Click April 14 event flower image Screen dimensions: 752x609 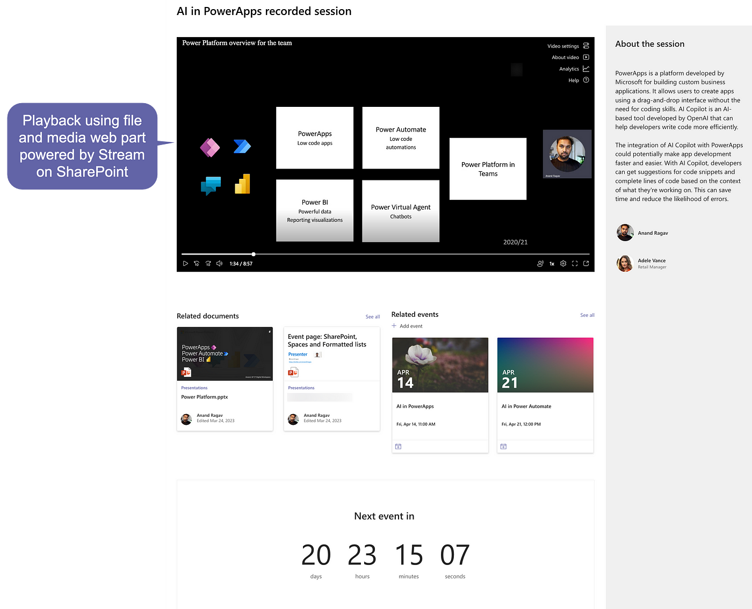click(440, 365)
